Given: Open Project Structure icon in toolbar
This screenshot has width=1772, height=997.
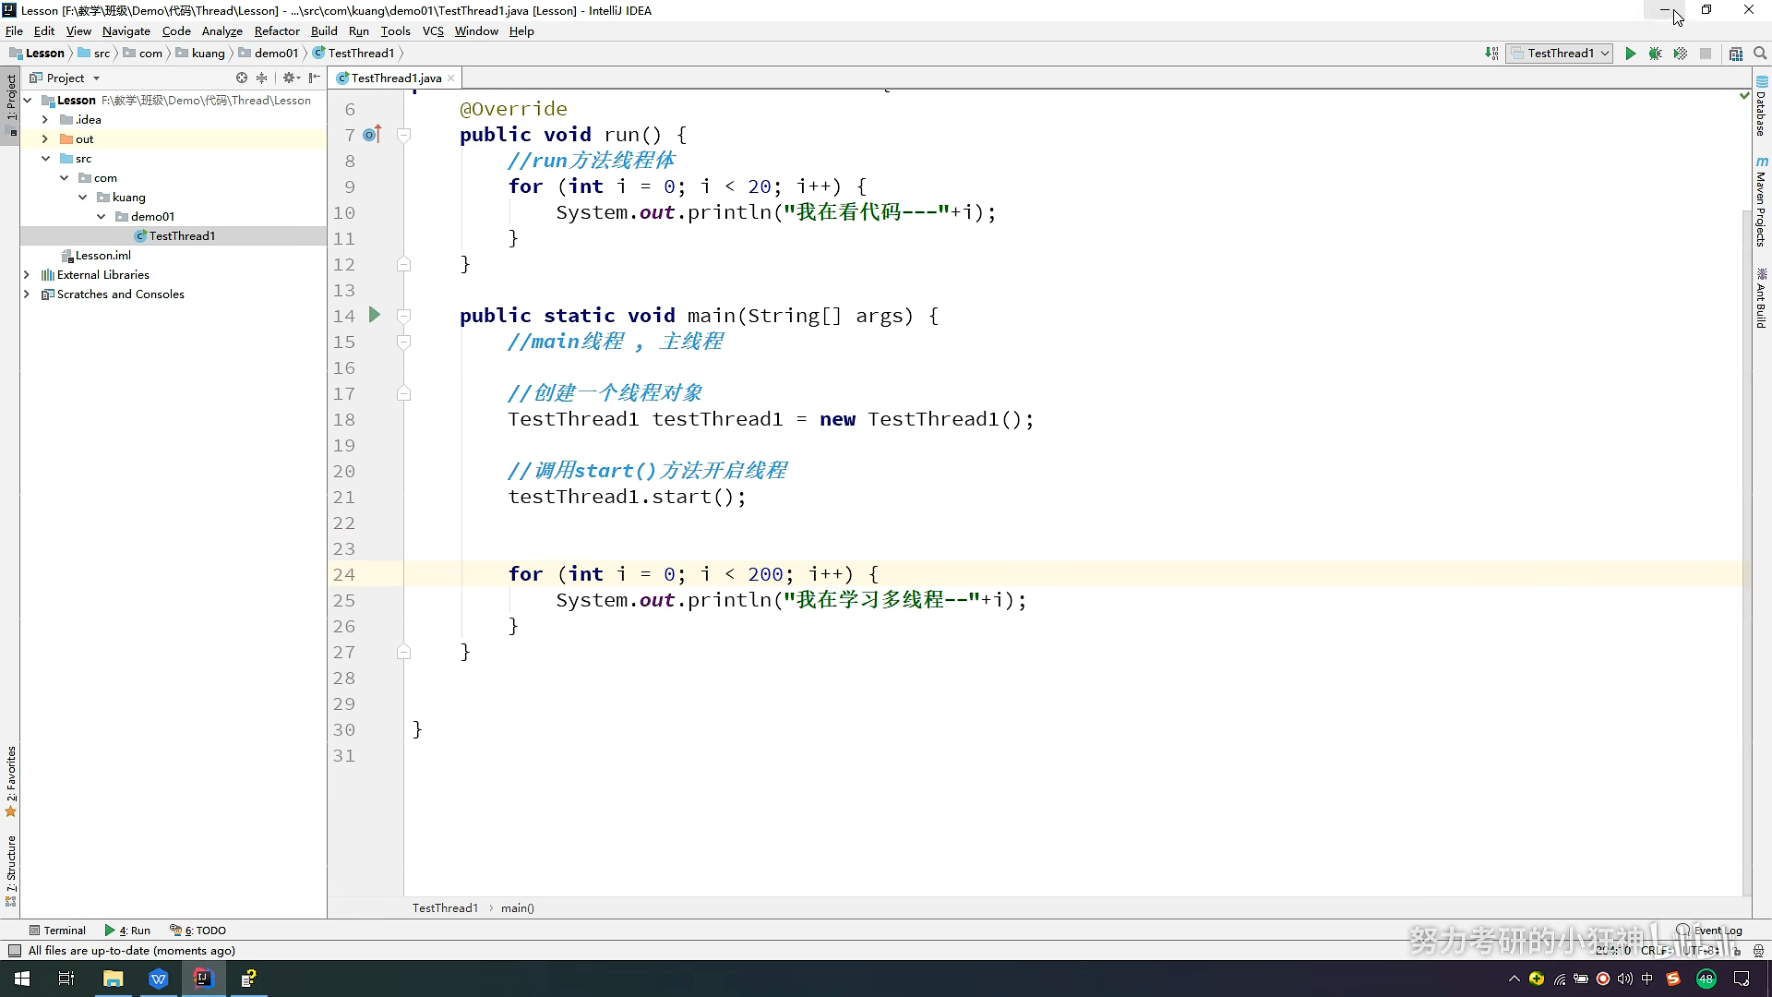Looking at the screenshot, I should 1736,54.
